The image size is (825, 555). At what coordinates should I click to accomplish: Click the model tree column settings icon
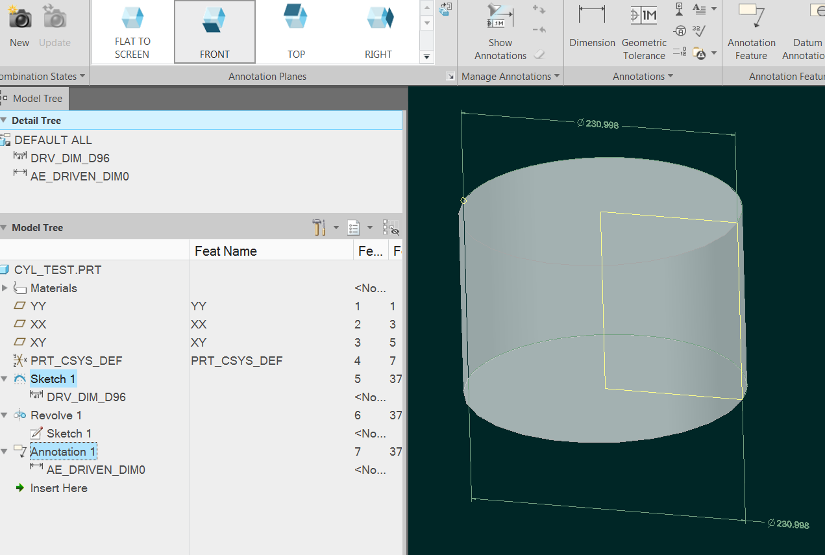(354, 227)
